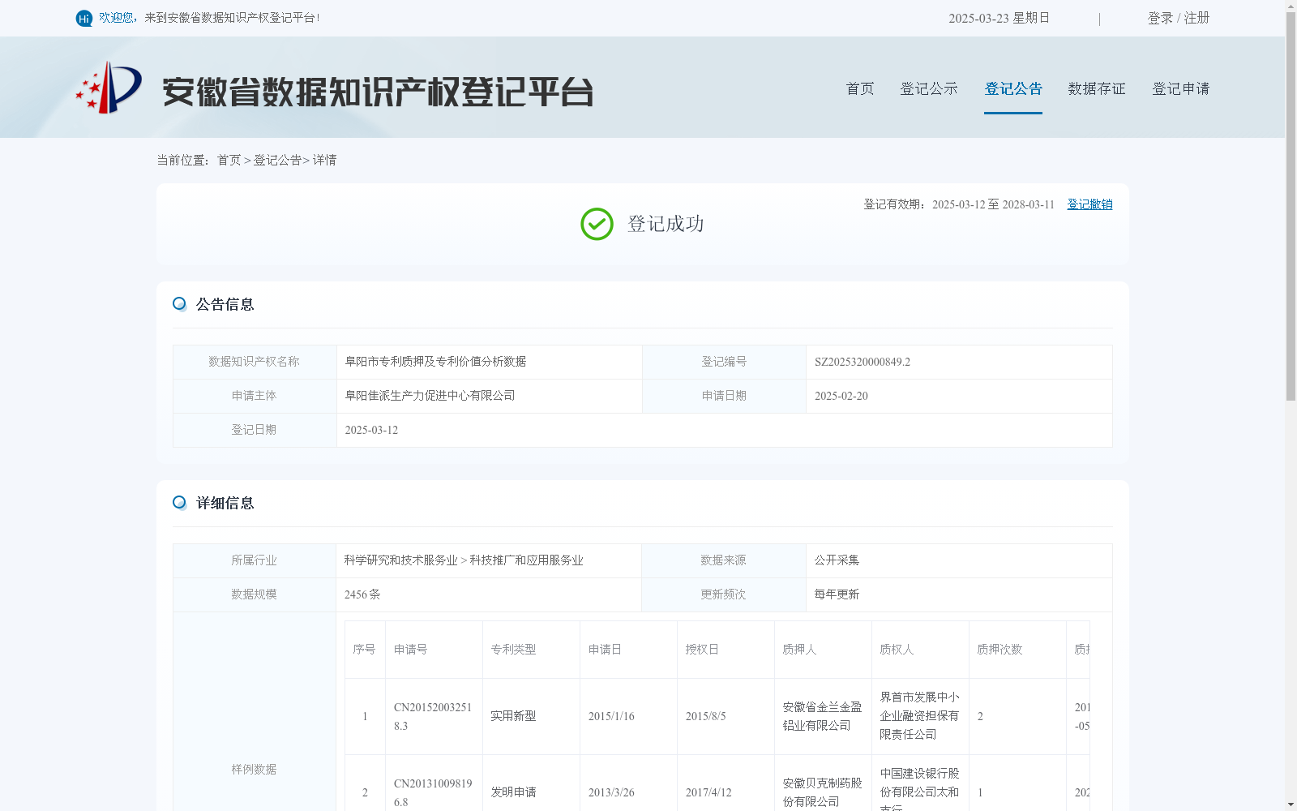This screenshot has width=1297, height=811.
Task: Click the 专利类型 column header
Action: (513, 650)
